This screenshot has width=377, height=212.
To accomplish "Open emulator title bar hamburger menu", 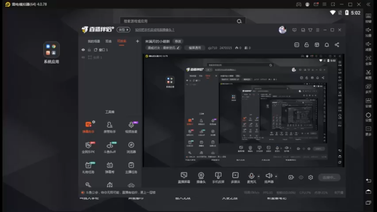I will [x=324, y=4].
